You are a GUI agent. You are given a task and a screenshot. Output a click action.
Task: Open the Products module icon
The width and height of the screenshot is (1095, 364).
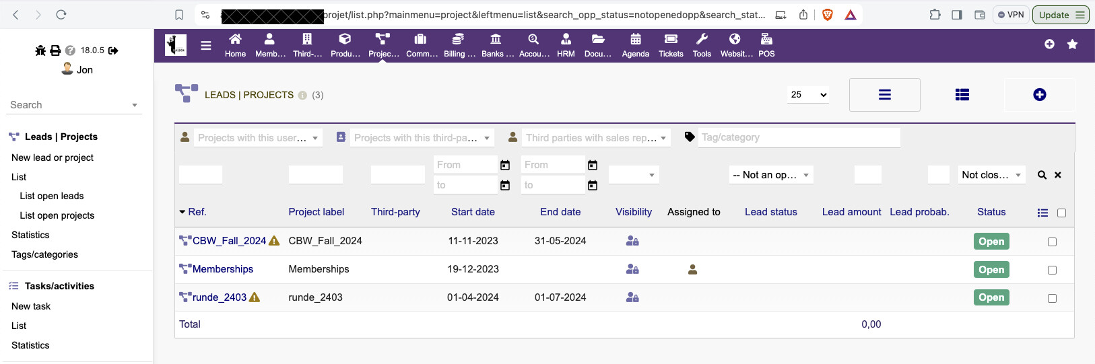click(x=345, y=39)
